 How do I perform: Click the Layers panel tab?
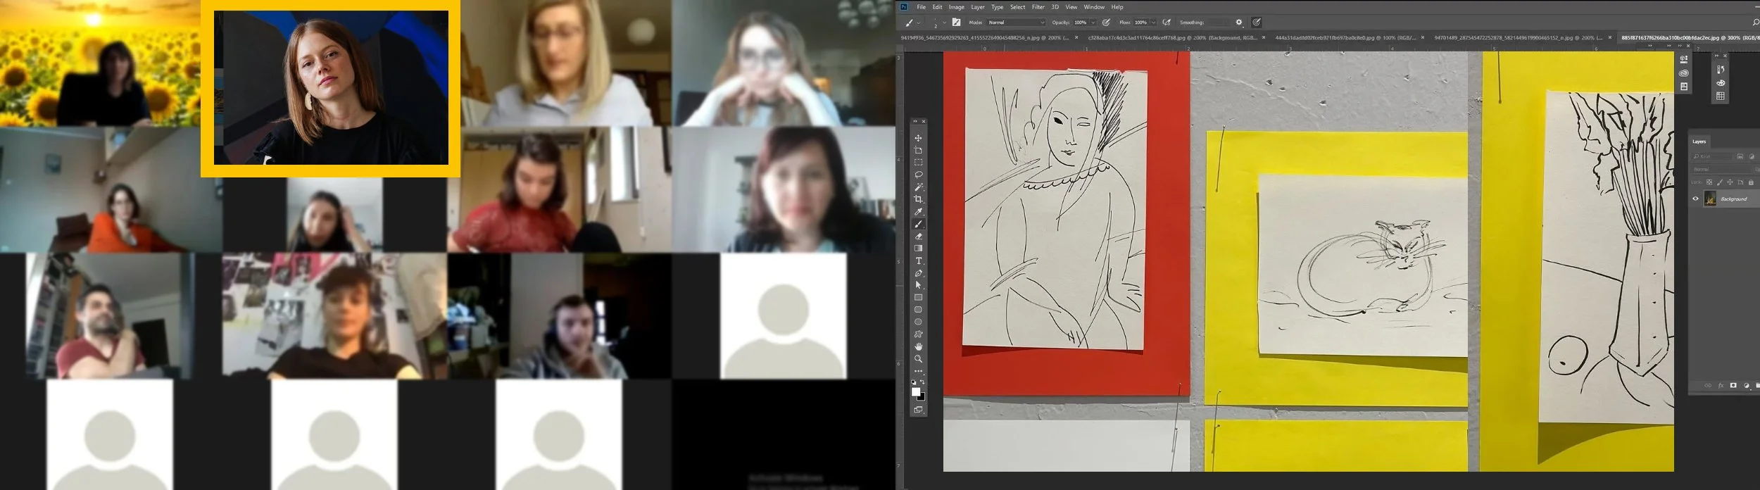1699,142
